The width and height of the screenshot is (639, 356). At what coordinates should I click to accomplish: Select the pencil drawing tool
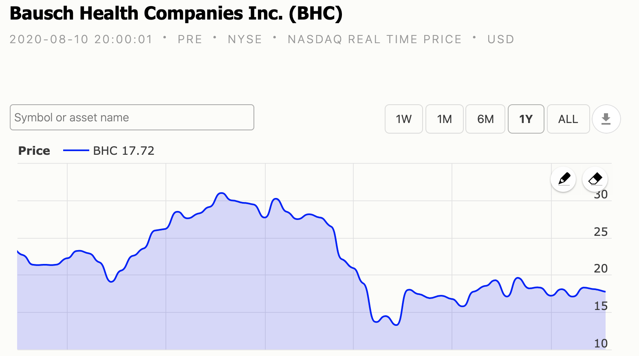pos(563,179)
